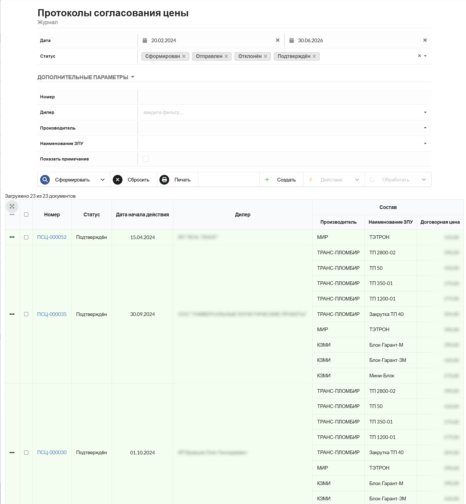Image resolution: width=466 pixels, height=504 pixels.
Task: Collapse the Дополнительные параметры section
Action: (x=86, y=77)
